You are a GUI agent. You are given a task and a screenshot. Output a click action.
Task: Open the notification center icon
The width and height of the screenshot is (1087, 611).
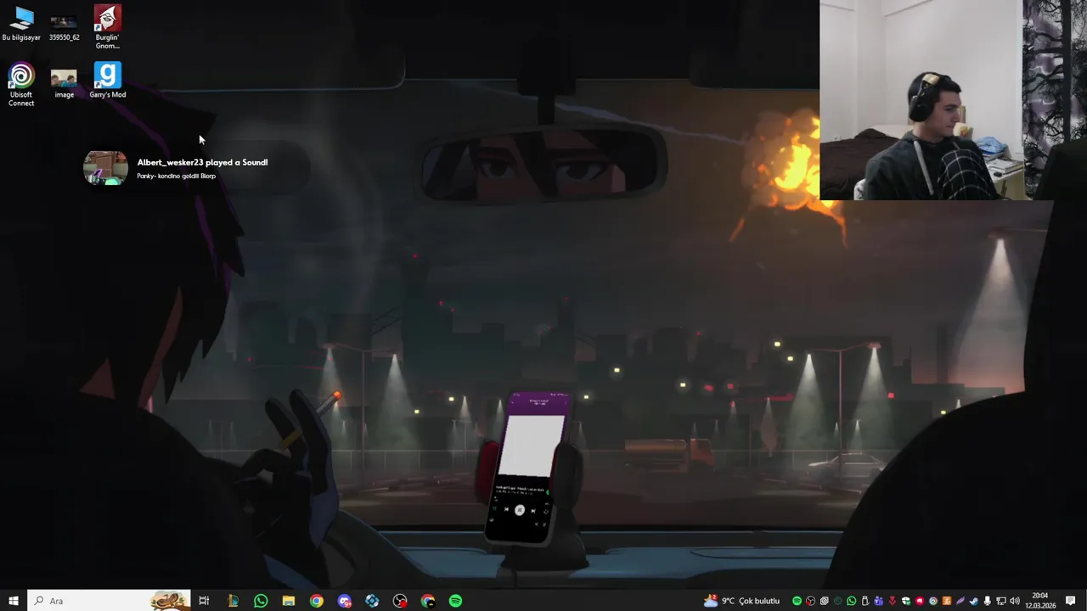pyautogui.click(x=1070, y=601)
